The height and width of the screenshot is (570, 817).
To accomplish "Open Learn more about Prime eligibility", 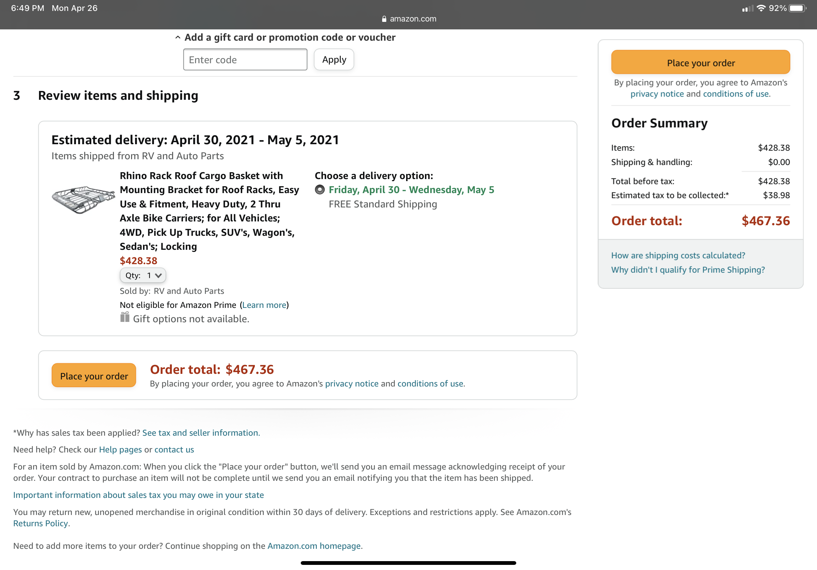I will (x=264, y=305).
